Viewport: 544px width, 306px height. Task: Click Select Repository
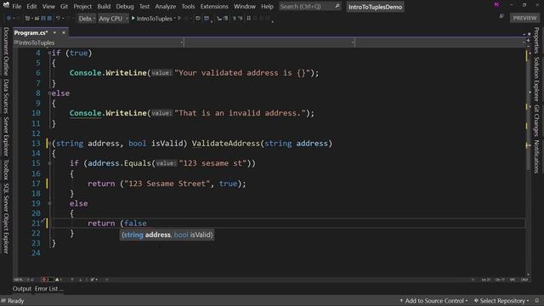click(501, 301)
